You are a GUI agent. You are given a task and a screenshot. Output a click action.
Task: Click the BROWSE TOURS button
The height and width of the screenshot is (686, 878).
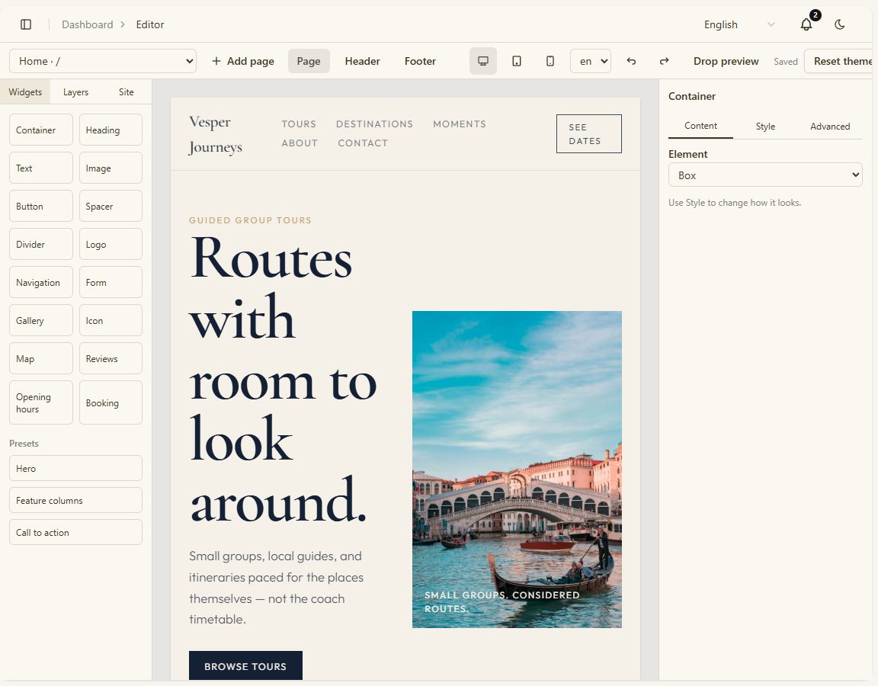click(245, 666)
